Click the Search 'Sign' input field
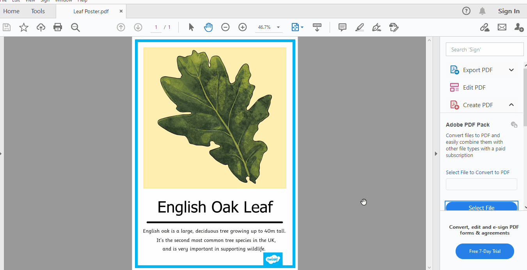The image size is (527, 270). pos(484,49)
